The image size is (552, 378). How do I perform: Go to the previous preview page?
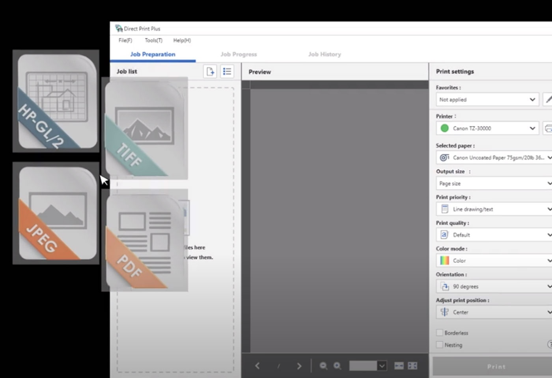[x=257, y=366]
